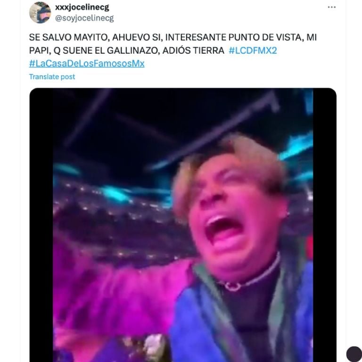Open the three-dot more options menu
362x362 pixels.
coord(332,7)
